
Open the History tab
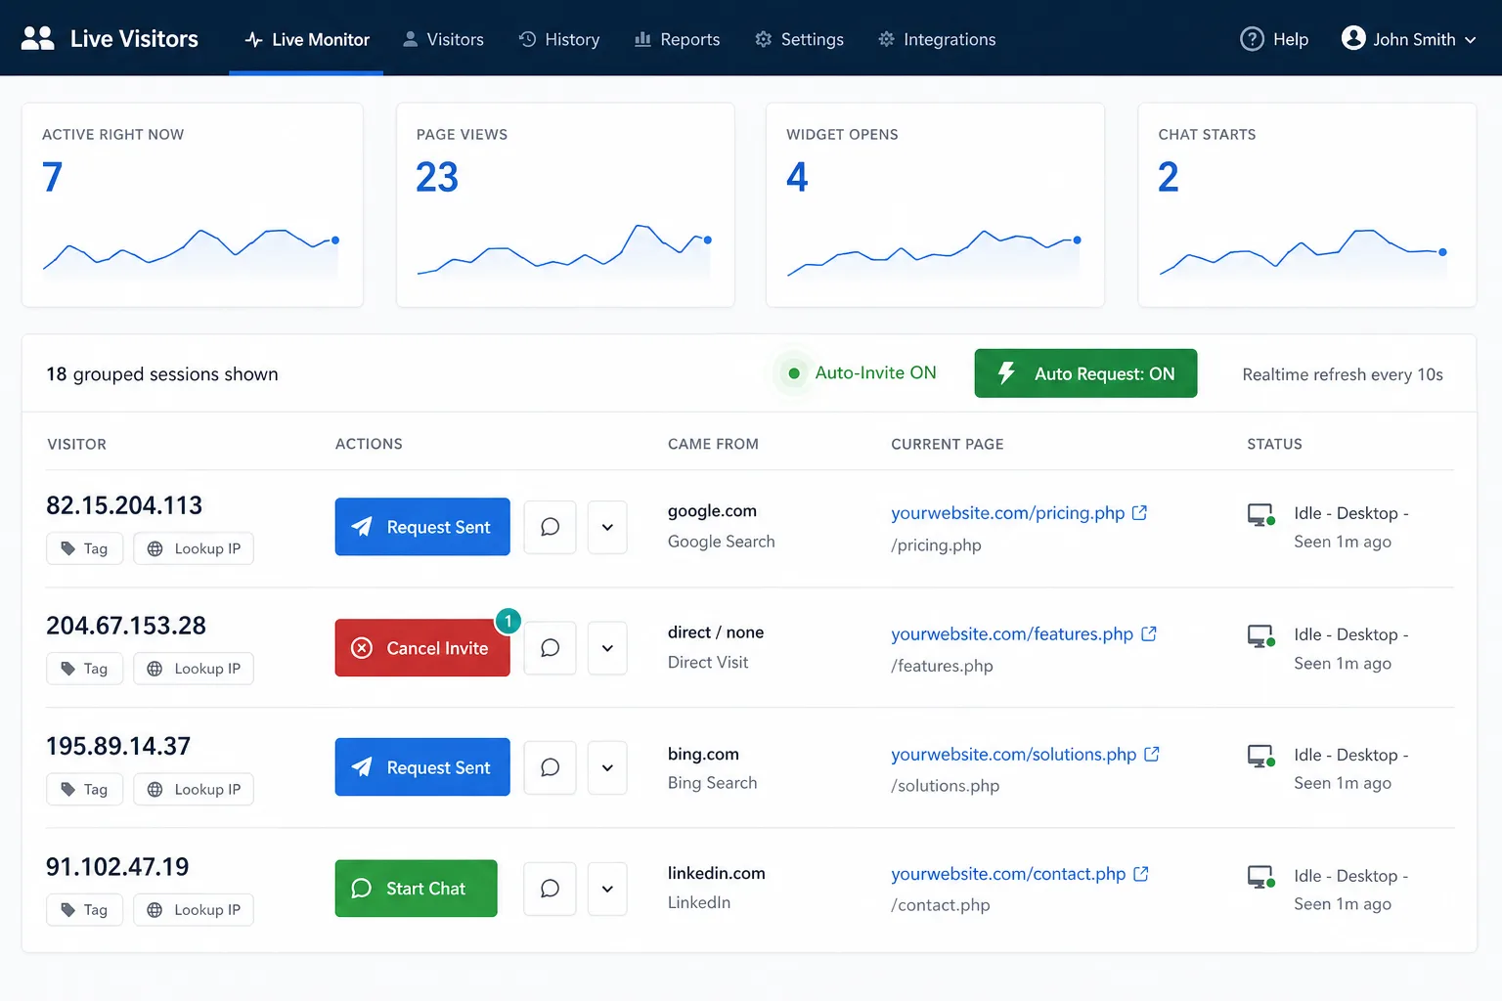[x=558, y=39]
